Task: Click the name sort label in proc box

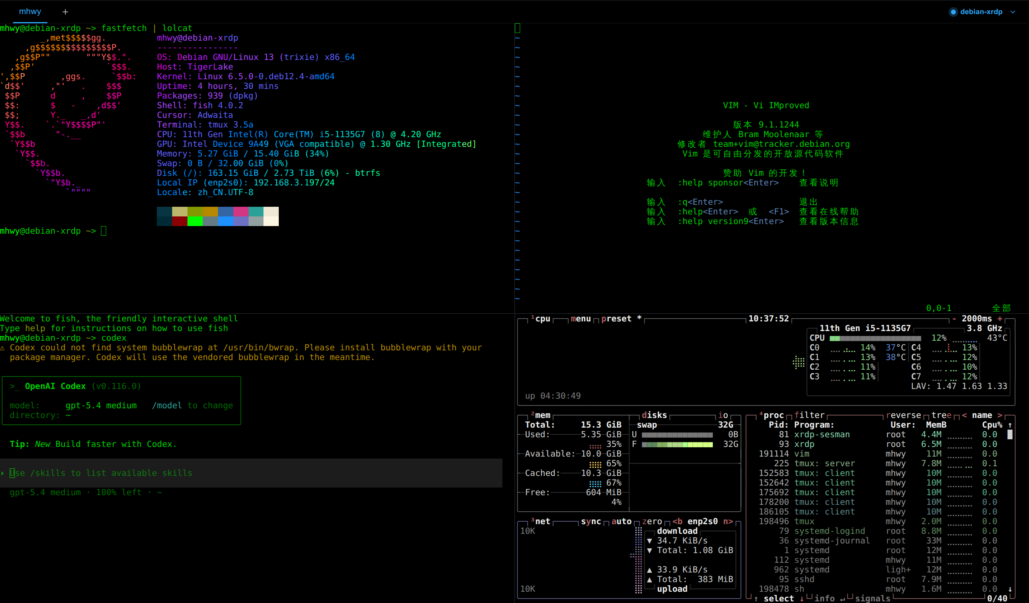Action: coord(982,415)
